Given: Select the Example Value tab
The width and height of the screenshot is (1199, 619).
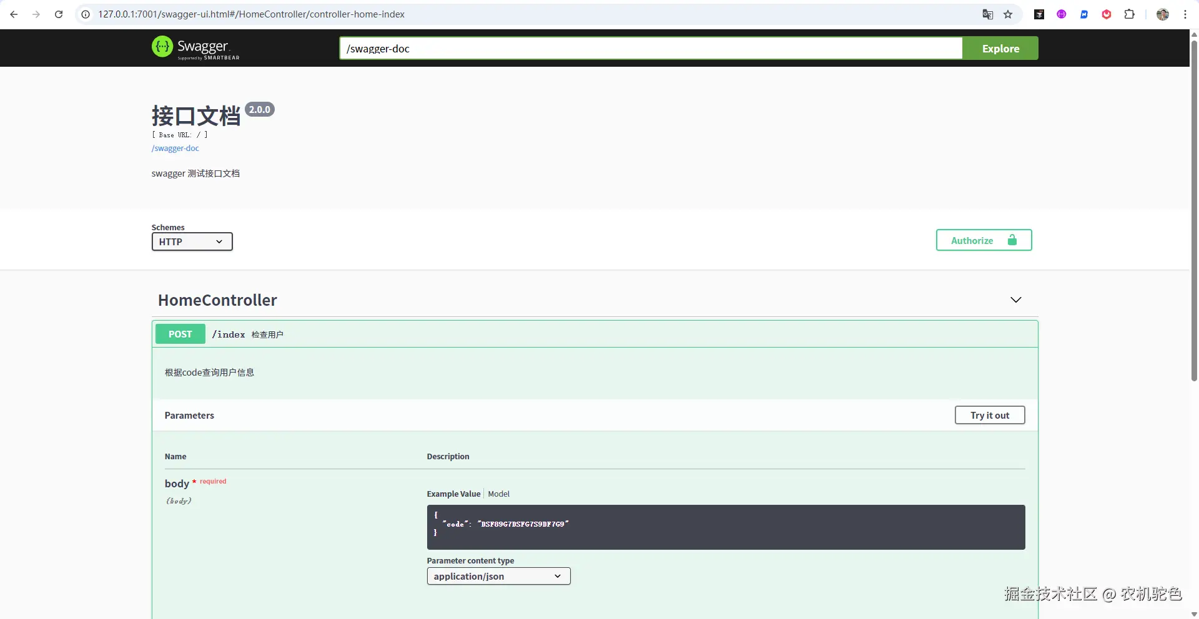Looking at the screenshot, I should pos(453,494).
